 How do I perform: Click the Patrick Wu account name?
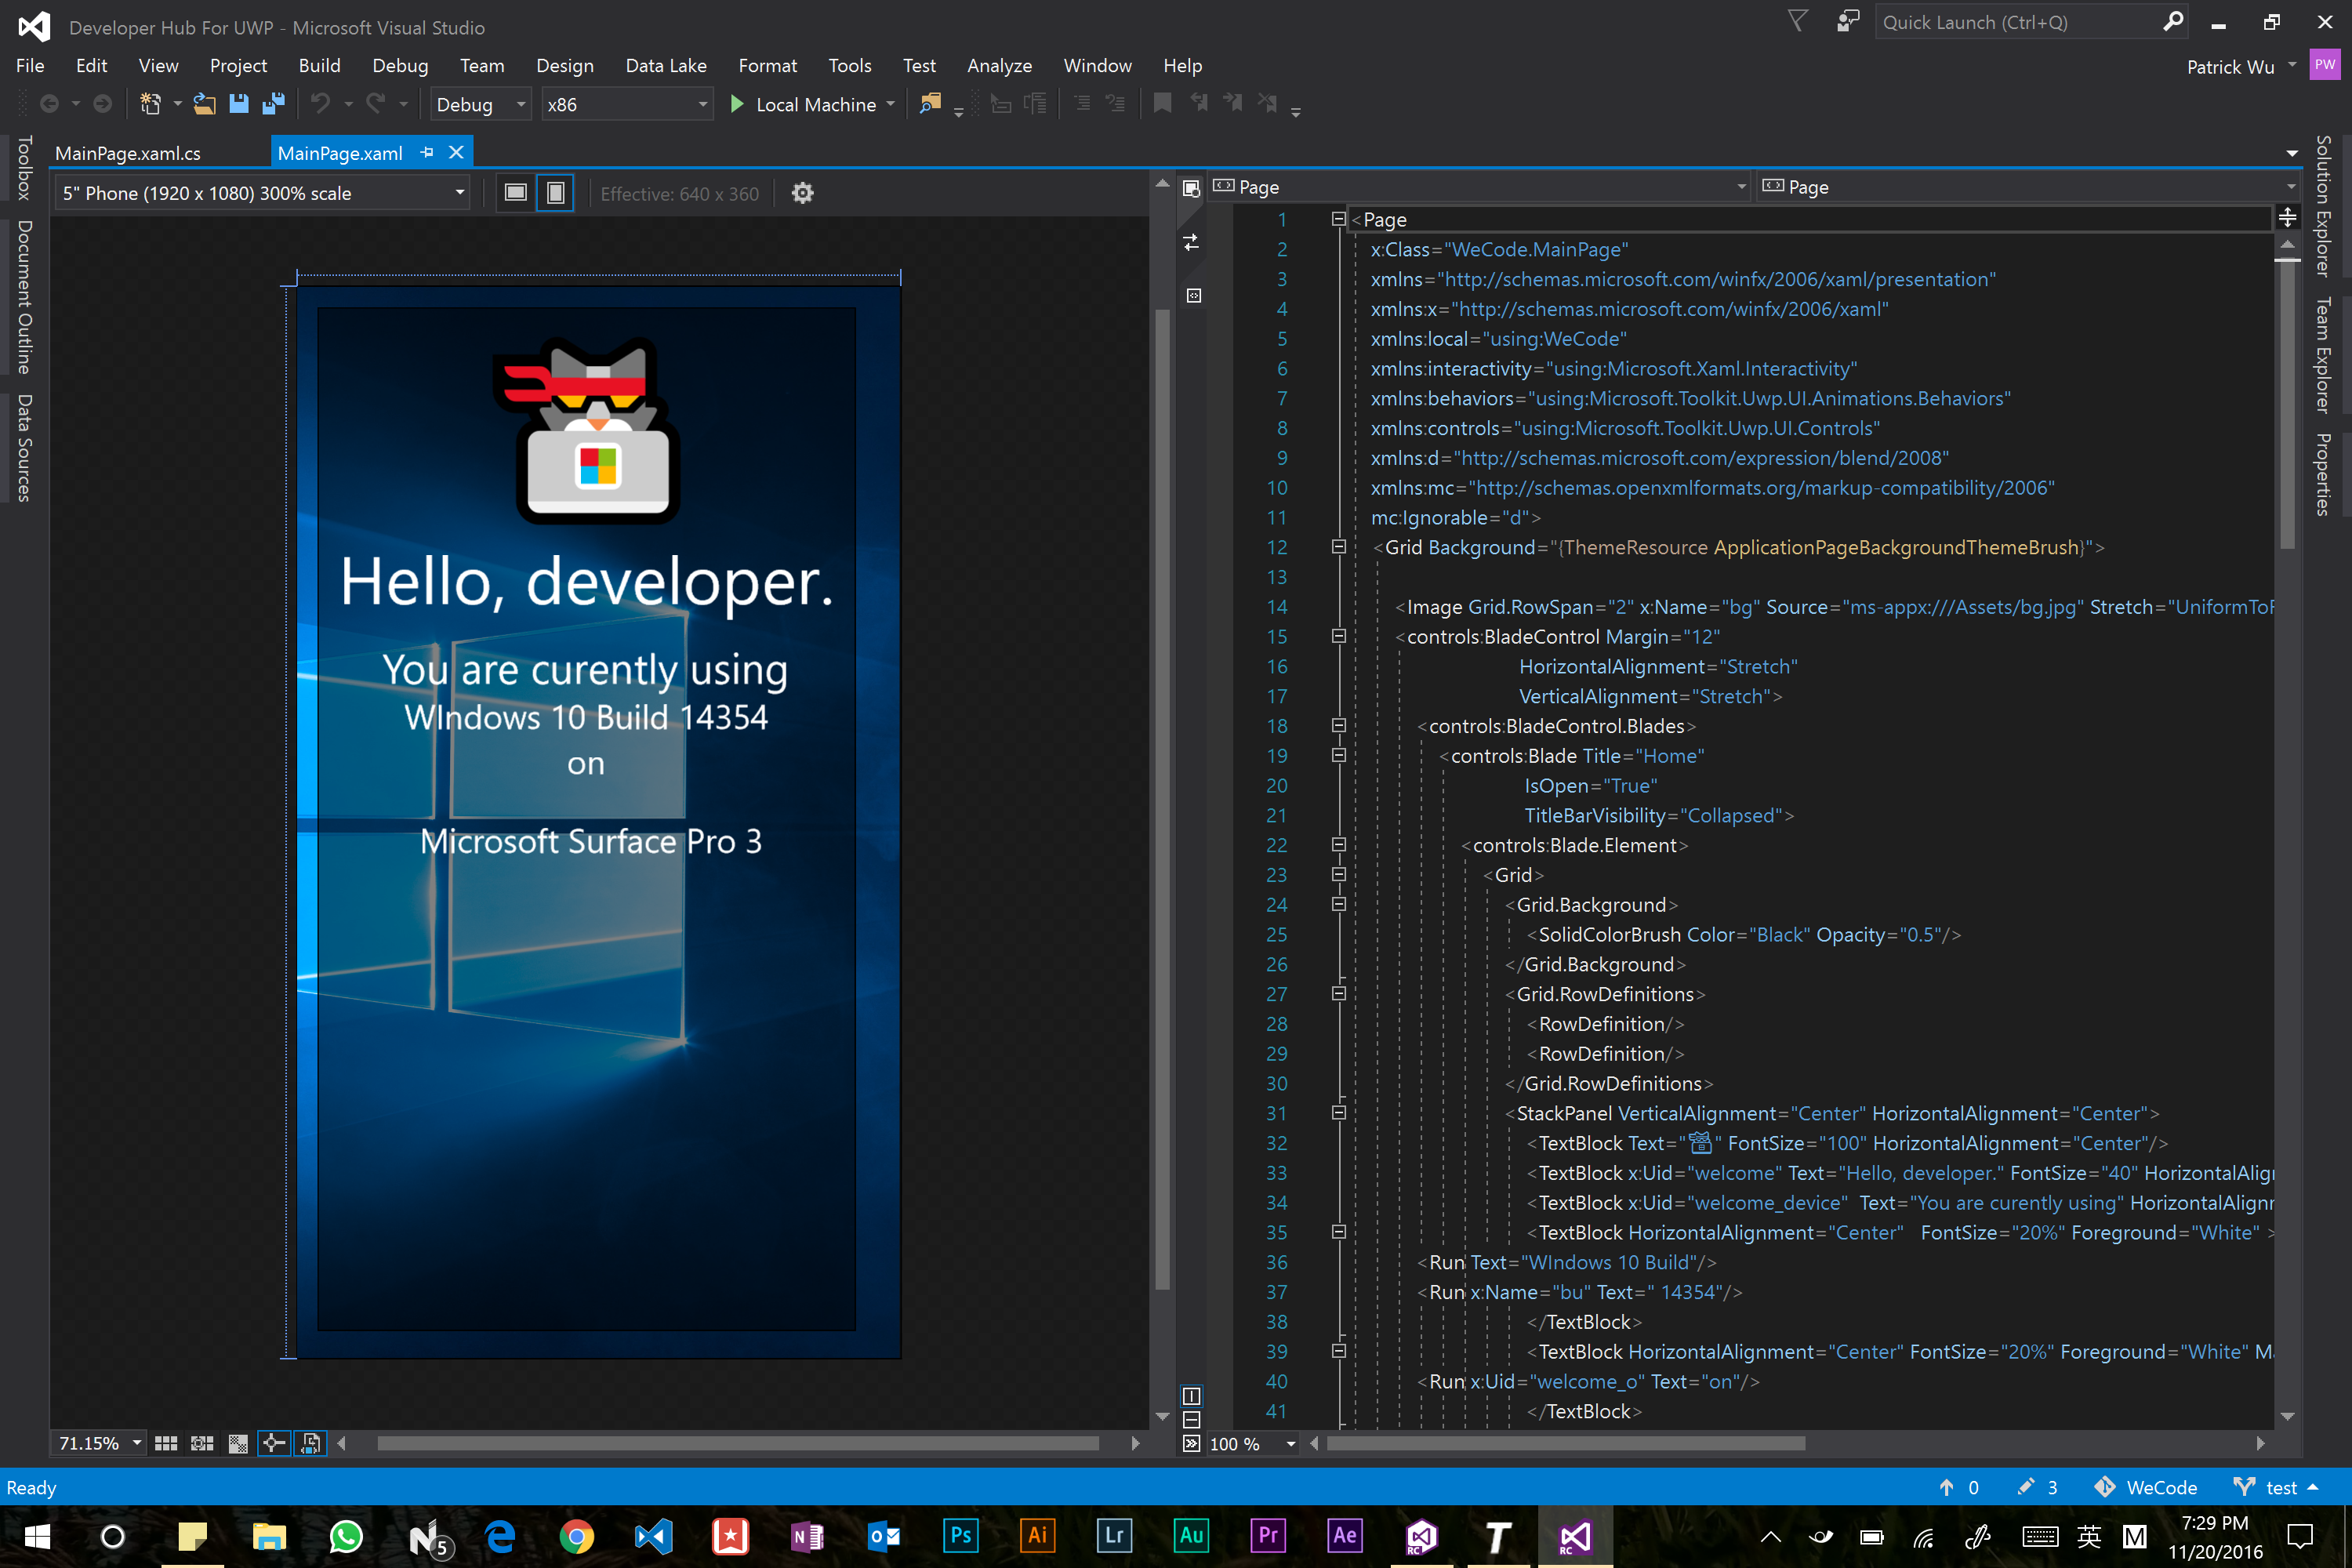point(2230,67)
